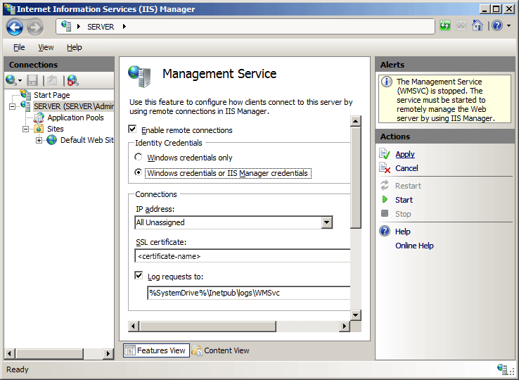This screenshot has width=519, height=380.
Task: Click the refresh page icon in toolbar
Action: click(x=445, y=25)
